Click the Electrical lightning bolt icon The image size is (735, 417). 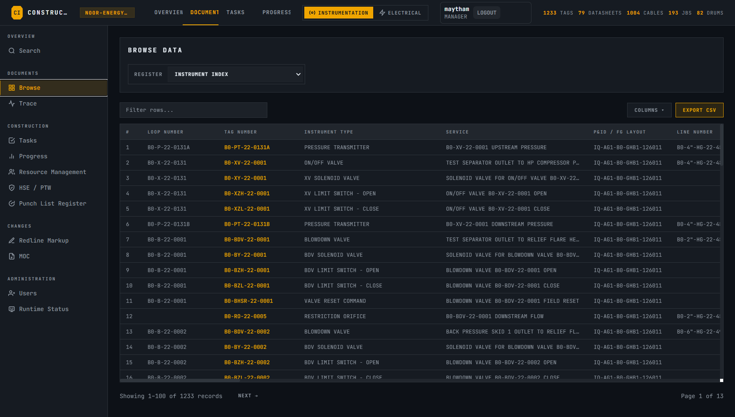(382, 13)
